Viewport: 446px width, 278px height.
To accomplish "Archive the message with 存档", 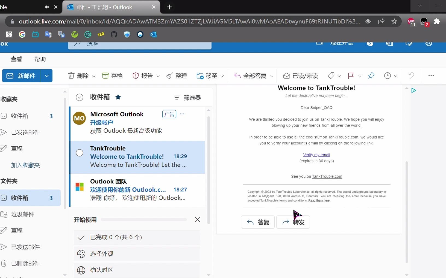I will [x=112, y=76].
